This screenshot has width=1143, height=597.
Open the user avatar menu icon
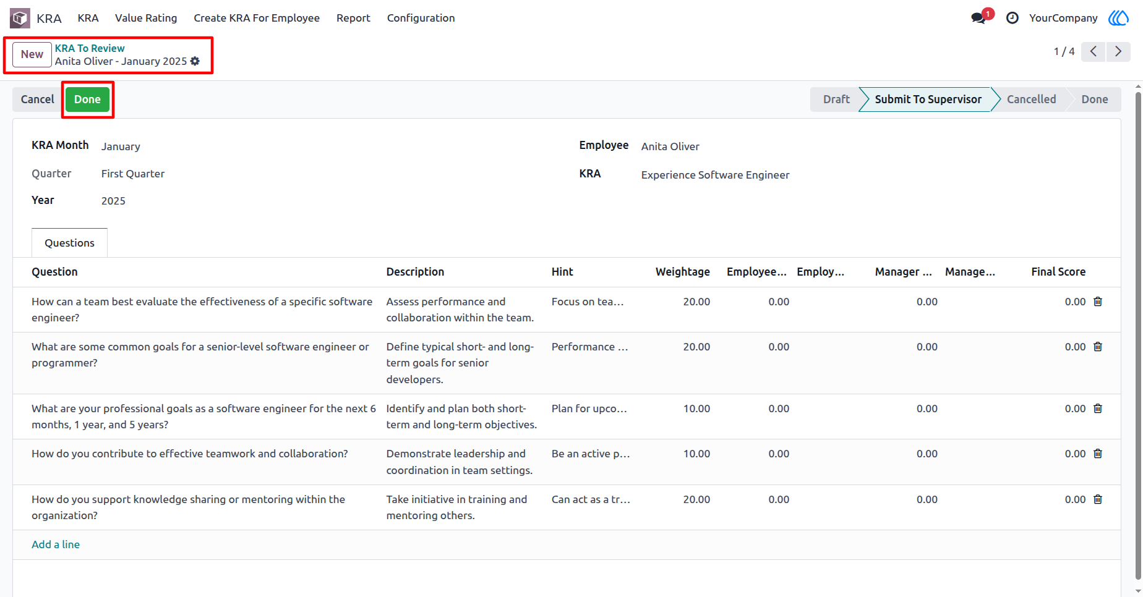(x=1118, y=18)
